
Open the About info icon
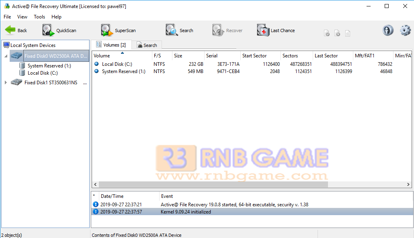[x=388, y=31]
